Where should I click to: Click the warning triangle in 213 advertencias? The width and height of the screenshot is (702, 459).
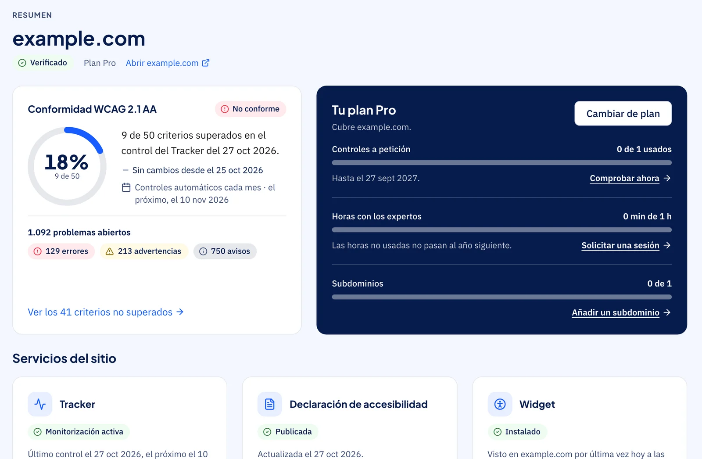(110, 251)
